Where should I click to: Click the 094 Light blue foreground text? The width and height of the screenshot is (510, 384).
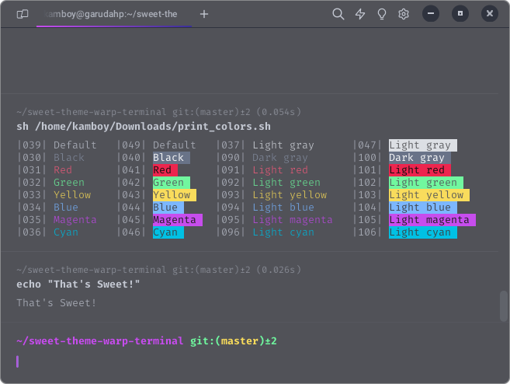click(x=283, y=208)
